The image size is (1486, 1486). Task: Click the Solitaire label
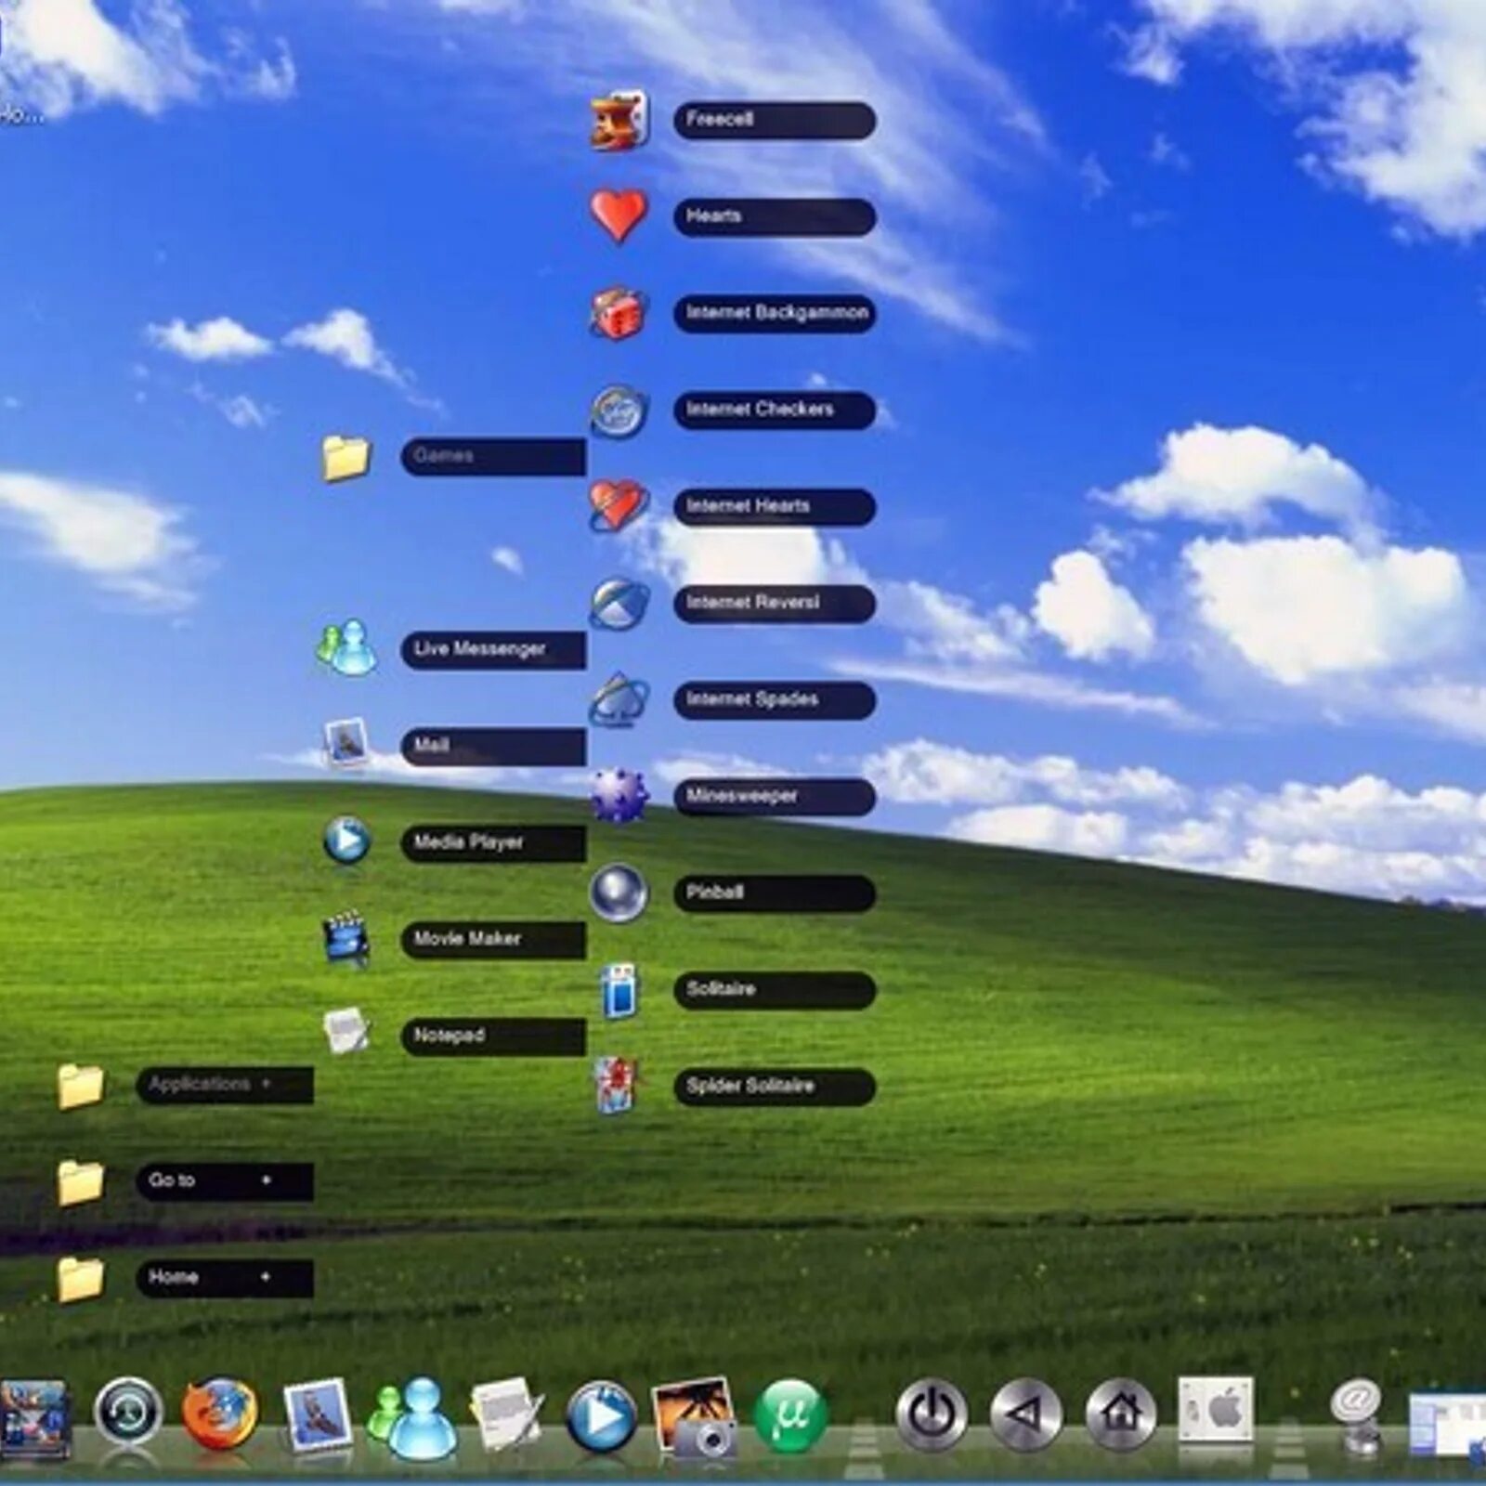tap(775, 989)
